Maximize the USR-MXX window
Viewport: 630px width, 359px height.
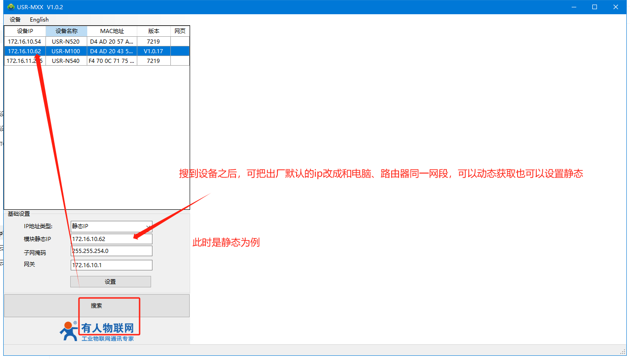click(x=595, y=7)
